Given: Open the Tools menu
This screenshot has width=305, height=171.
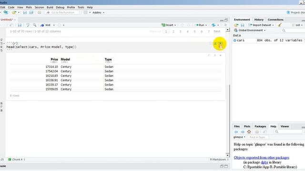Looking at the screenshot, I should [81, 7].
